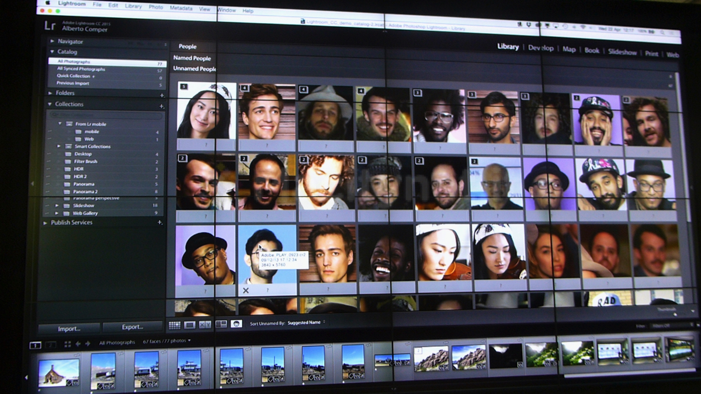
Task: Click the plus icon on Publish Services
Action: (160, 222)
